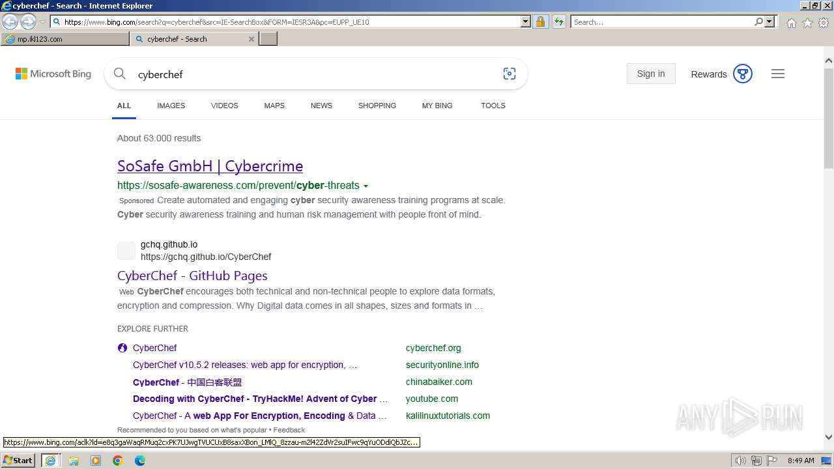Click the Feedback link under recommendations
834x469 pixels.
coord(289,430)
